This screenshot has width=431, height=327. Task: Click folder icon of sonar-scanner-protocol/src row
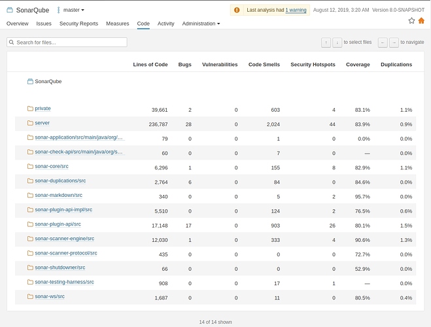(x=30, y=253)
